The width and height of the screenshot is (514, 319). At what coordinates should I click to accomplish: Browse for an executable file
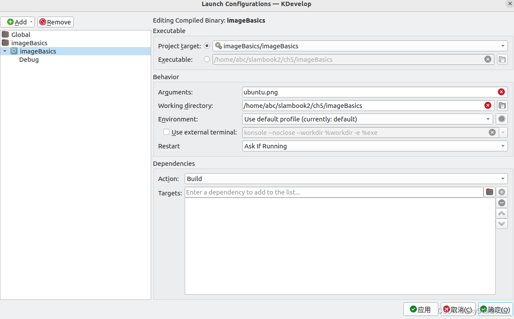pos(502,60)
